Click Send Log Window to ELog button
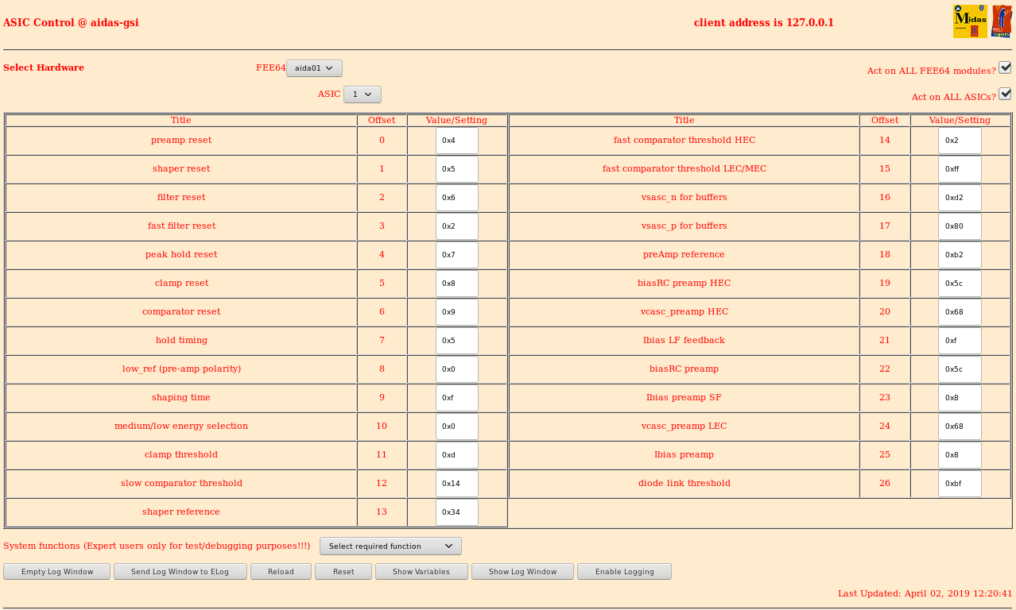Image resolution: width=1016 pixels, height=610 pixels. 180,572
